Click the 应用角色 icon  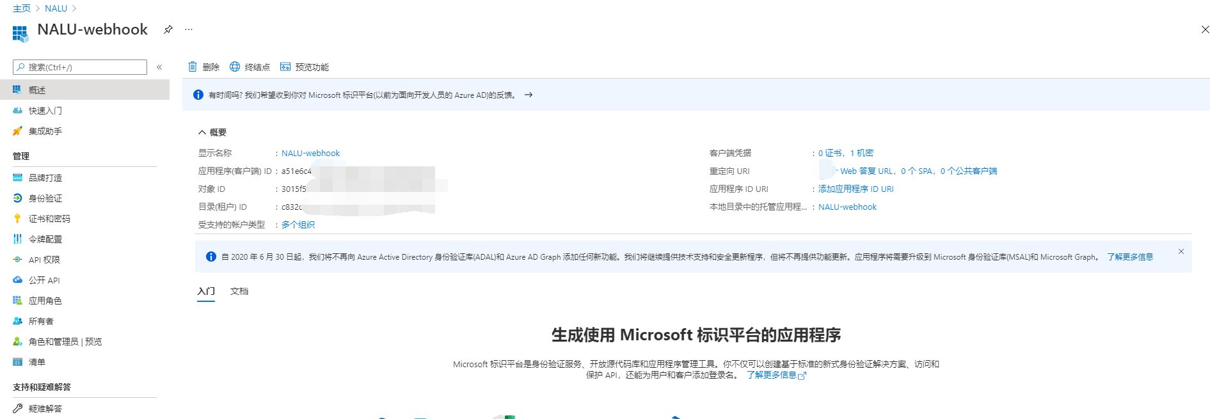[x=17, y=300]
